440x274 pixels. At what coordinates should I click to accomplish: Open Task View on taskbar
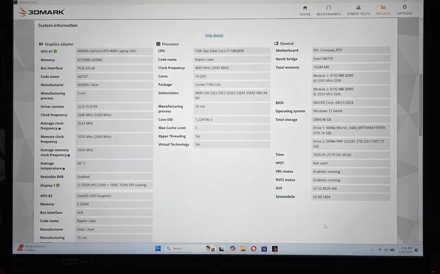(221, 249)
